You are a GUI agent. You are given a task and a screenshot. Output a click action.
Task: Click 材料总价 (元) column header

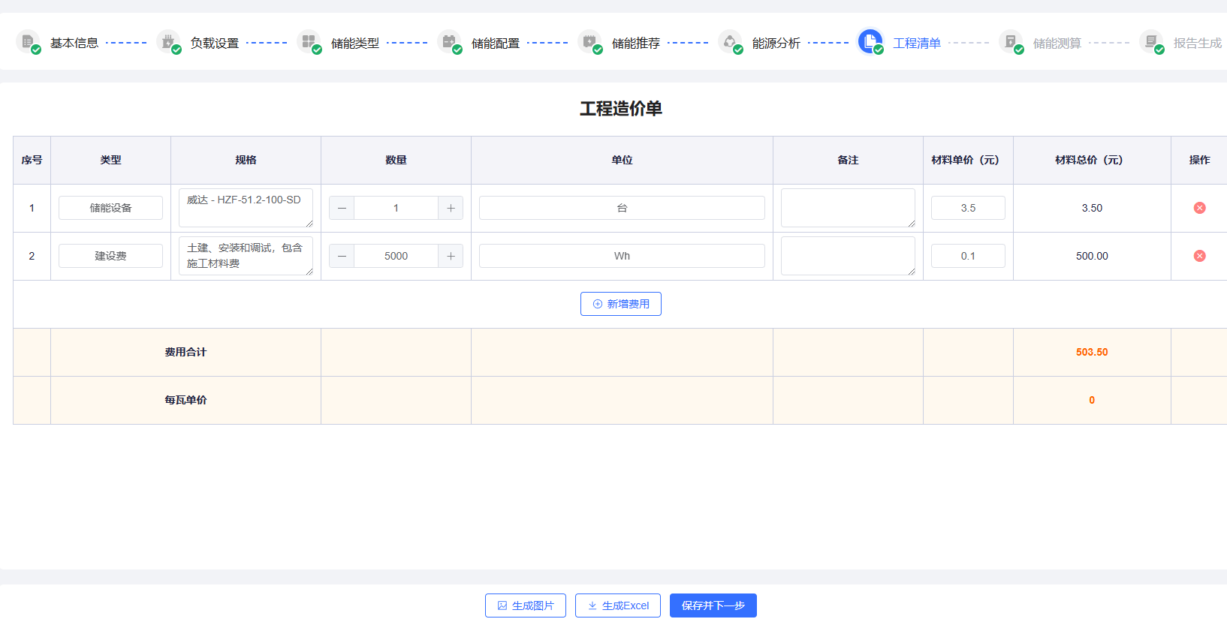[x=1092, y=160]
